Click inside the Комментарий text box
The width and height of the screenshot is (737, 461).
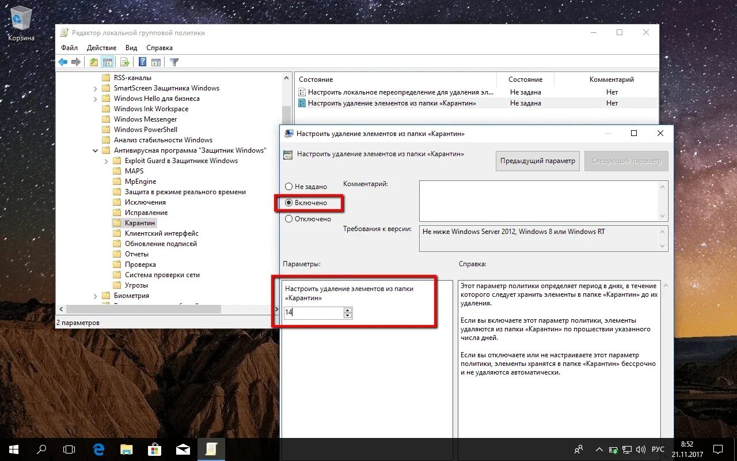(539, 201)
